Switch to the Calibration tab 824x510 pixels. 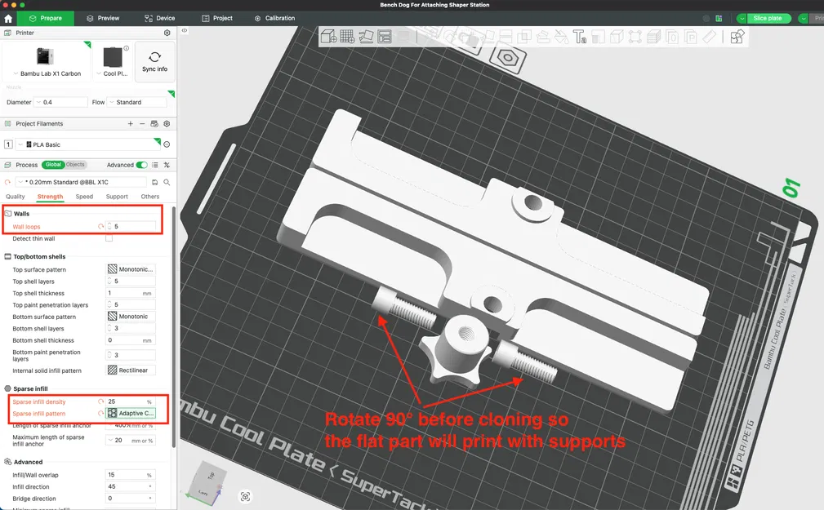coord(274,19)
